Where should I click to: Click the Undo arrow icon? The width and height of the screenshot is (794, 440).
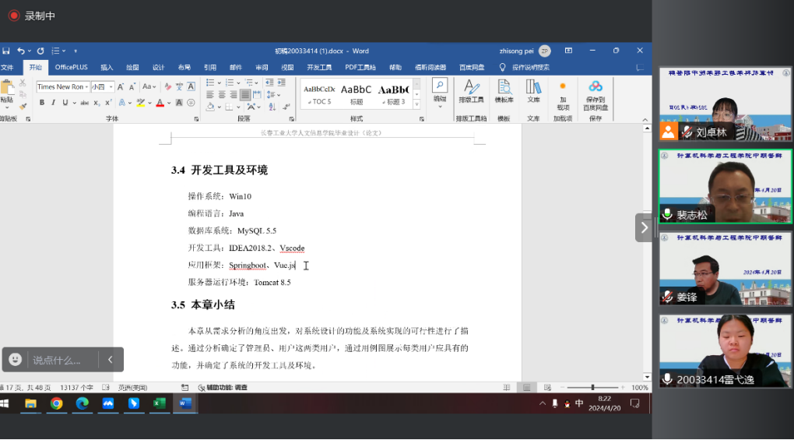21,51
